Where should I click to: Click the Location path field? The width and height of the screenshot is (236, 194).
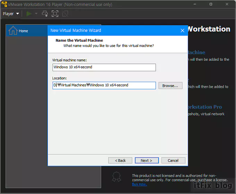104,85
